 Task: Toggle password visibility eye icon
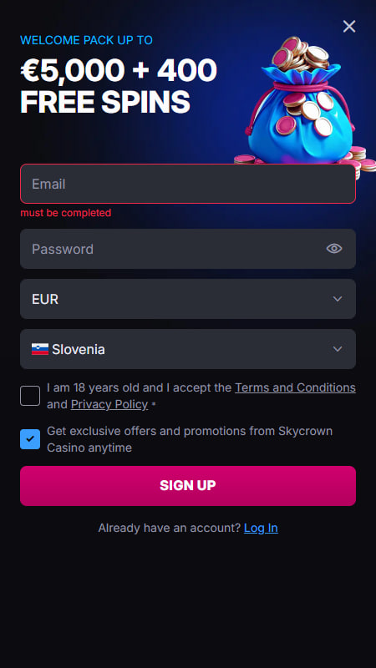pyautogui.click(x=334, y=249)
